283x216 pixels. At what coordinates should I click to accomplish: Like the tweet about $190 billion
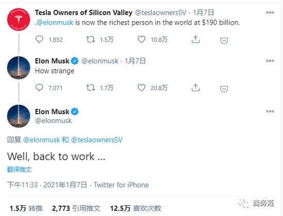[141, 39]
